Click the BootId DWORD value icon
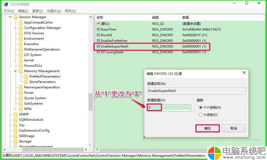 (98, 35)
